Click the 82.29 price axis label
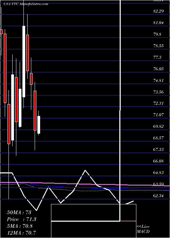 point(158,11)
